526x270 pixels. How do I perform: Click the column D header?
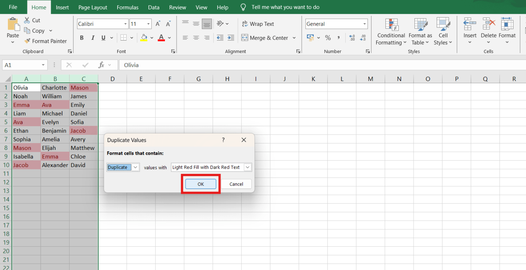(x=112, y=79)
